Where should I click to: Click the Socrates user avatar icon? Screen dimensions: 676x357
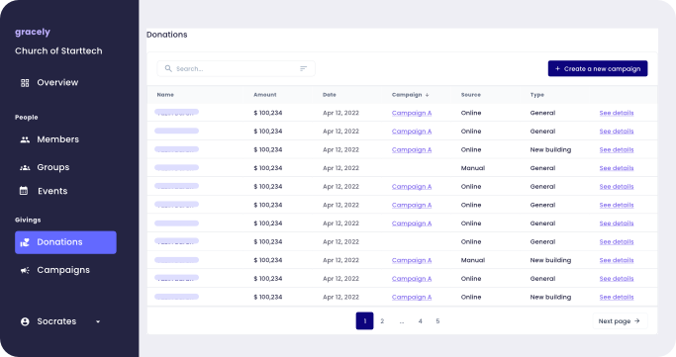pyautogui.click(x=25, y=321)
